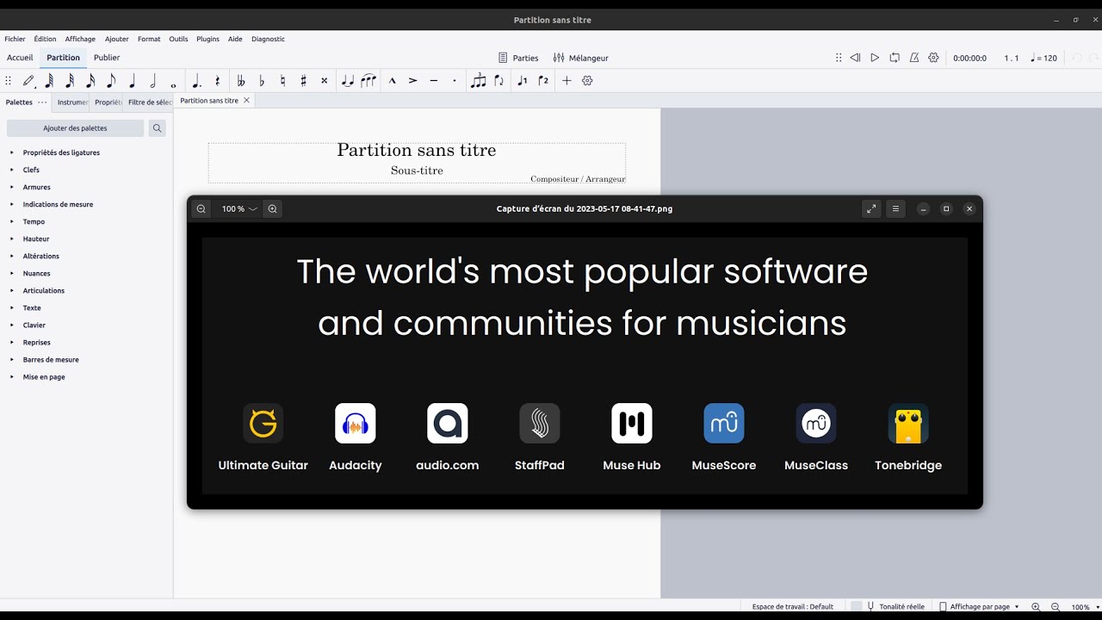The width and height of the screenshot is (1102, 620).
Task: Open the Mélangeur mixer
Action: pyautogui.click(x=581, y=58)
